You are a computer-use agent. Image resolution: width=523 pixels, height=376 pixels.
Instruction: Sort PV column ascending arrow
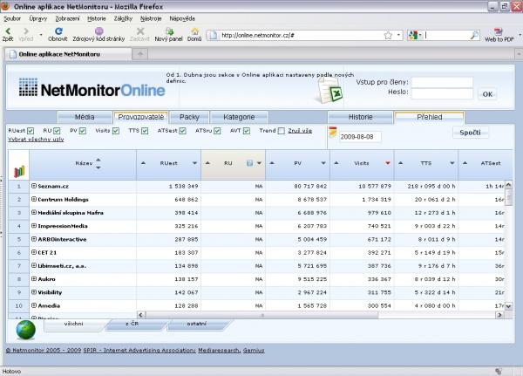click(x=272, y=163)
